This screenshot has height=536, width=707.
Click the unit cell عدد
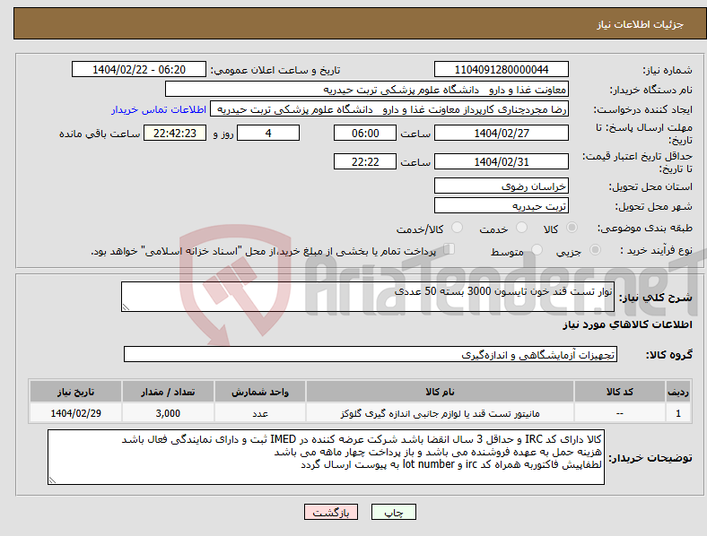[259, 413]
